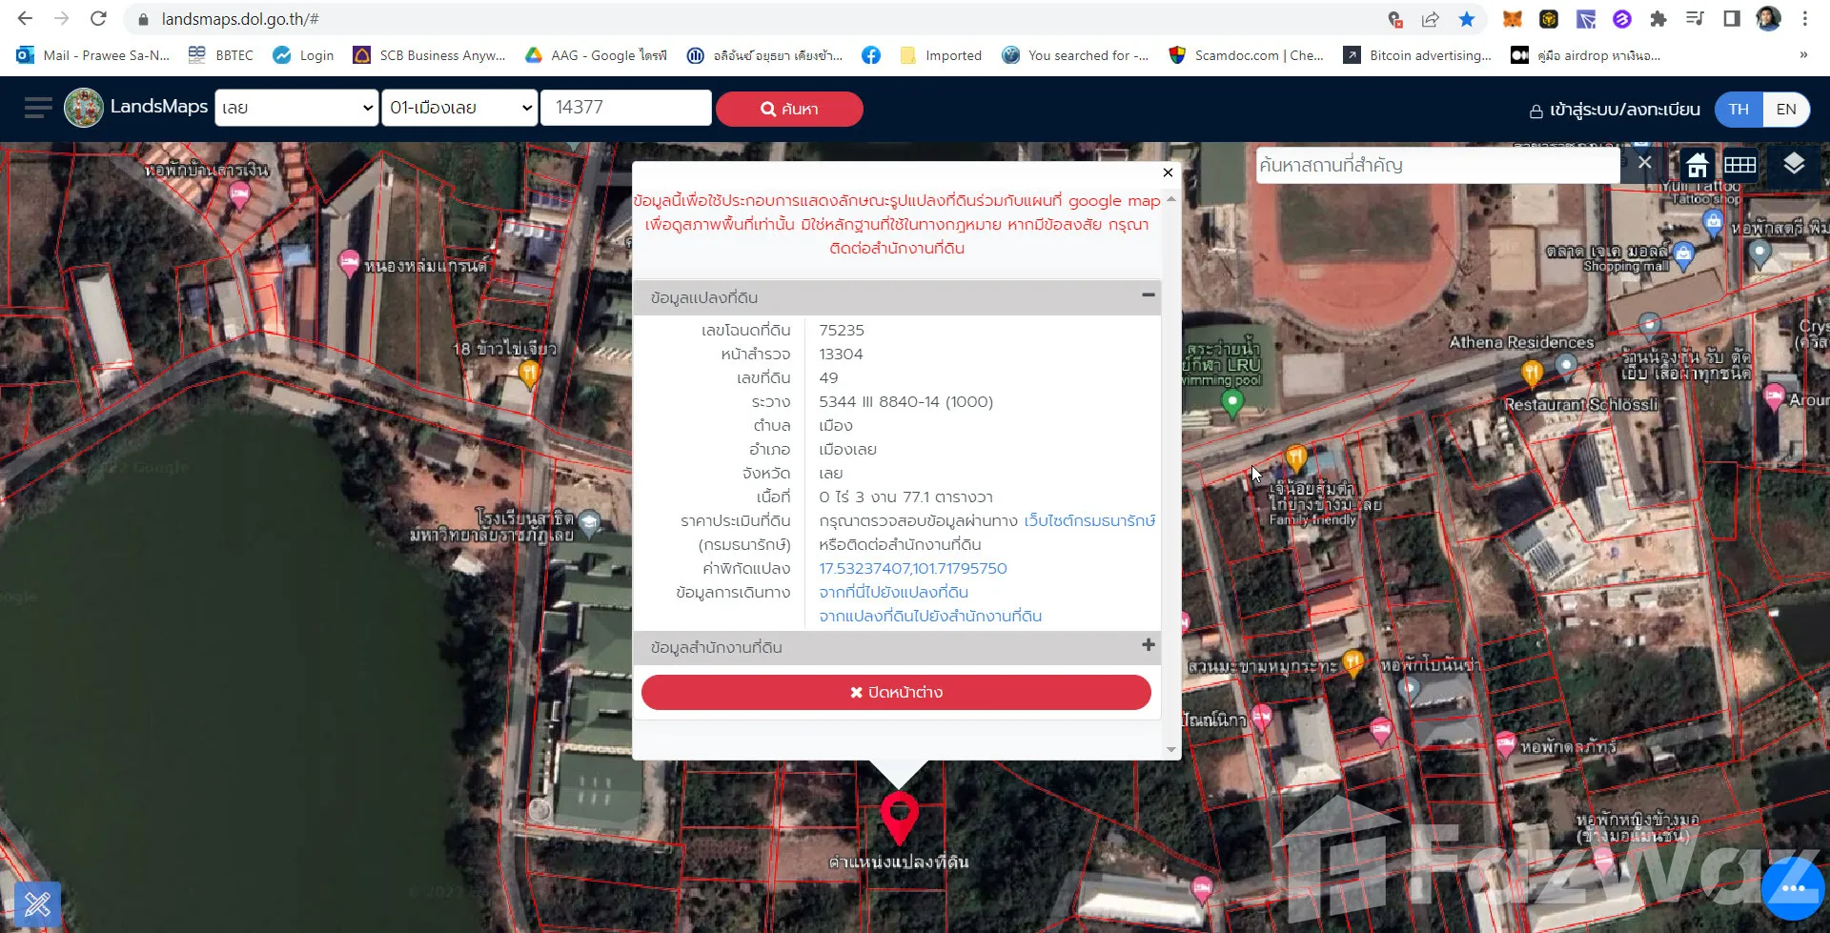Click the เข้าสู่ระบบ/ลงทะเบียน login item
Viewport: 1830px width, 933px height.
click(1615, 110)
